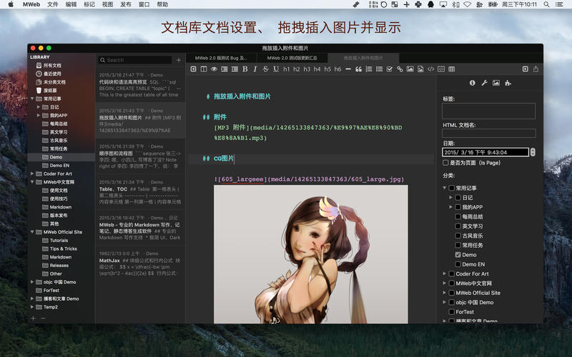The height and width of the screenshot is (357, 572).
Task: Open the wrench settings tab in inspector
Action: point(484,84)
